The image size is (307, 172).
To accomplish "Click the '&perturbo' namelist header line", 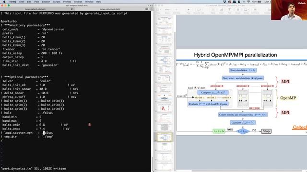I will 9,21.
